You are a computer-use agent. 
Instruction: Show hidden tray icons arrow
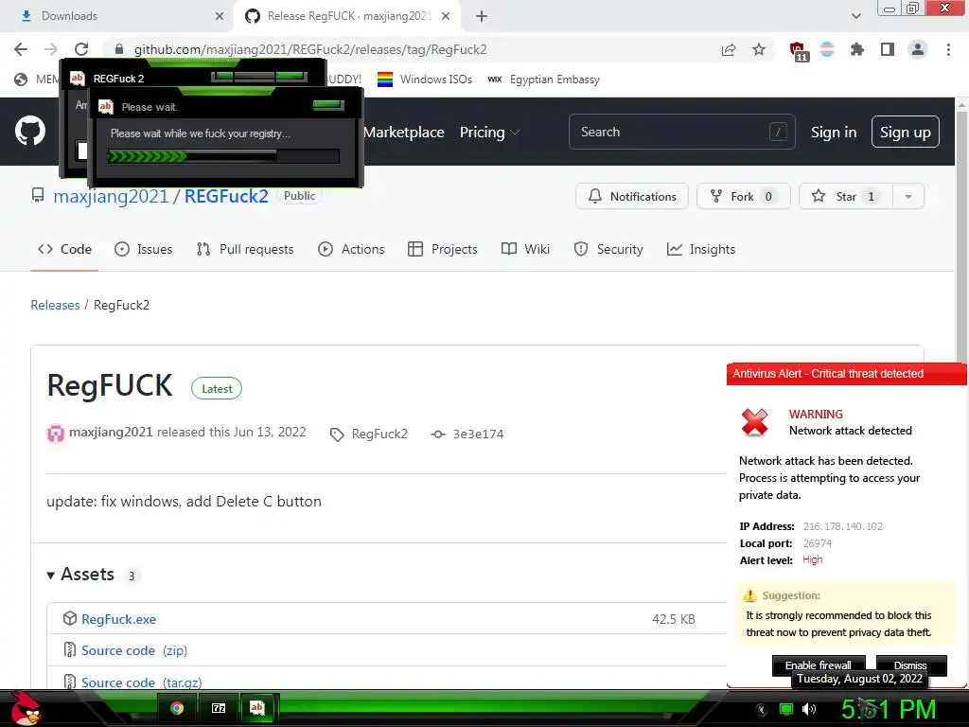[762, 709]
